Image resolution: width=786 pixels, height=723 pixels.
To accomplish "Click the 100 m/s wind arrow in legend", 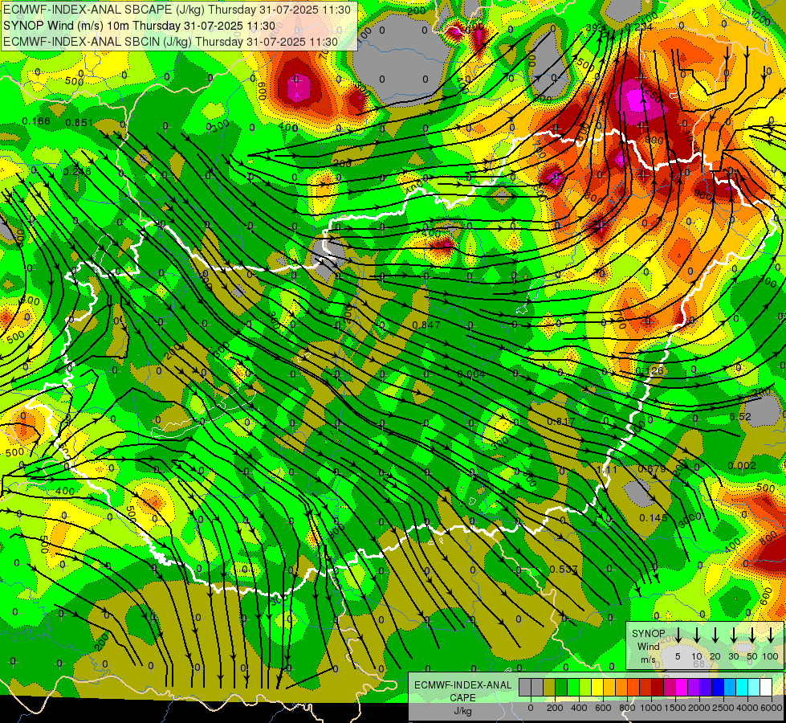I will point(771,635).
